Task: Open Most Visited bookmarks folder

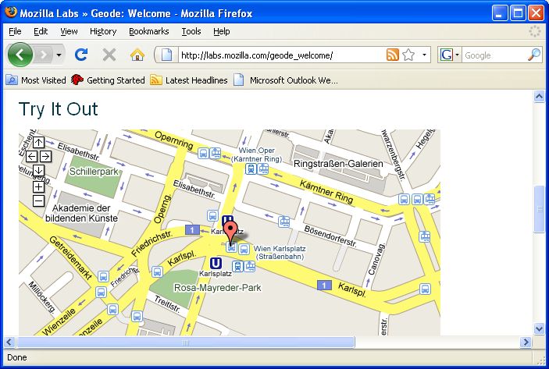Action: (x=36, y=80)
